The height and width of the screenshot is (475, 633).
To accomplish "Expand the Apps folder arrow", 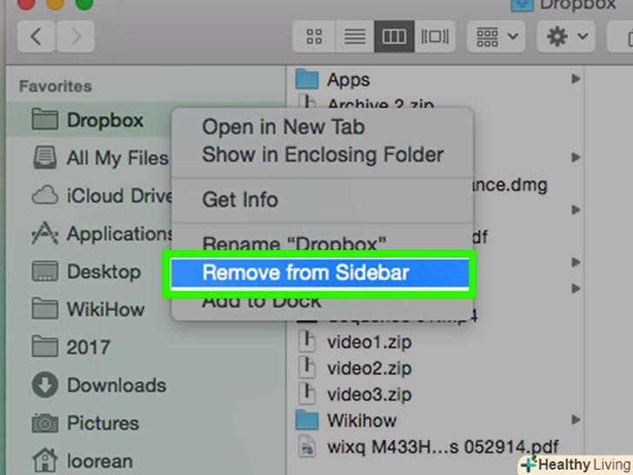I will coord(576,78).
